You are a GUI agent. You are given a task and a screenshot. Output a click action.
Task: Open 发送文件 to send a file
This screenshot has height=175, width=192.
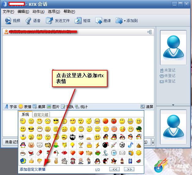point(58,21)
